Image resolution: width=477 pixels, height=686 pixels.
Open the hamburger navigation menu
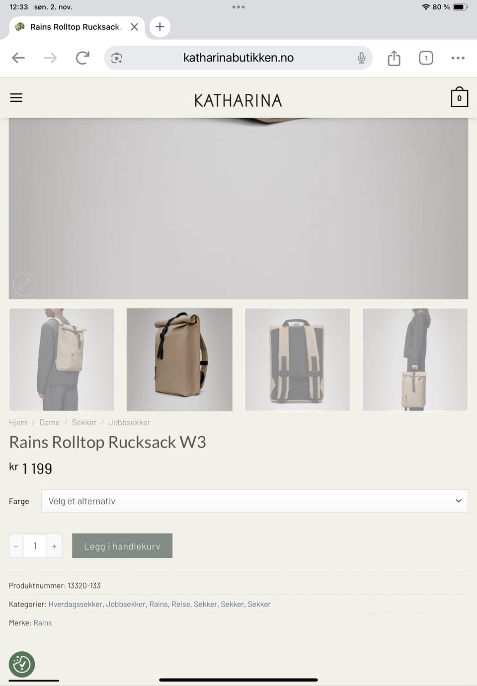tap(16, 98)
